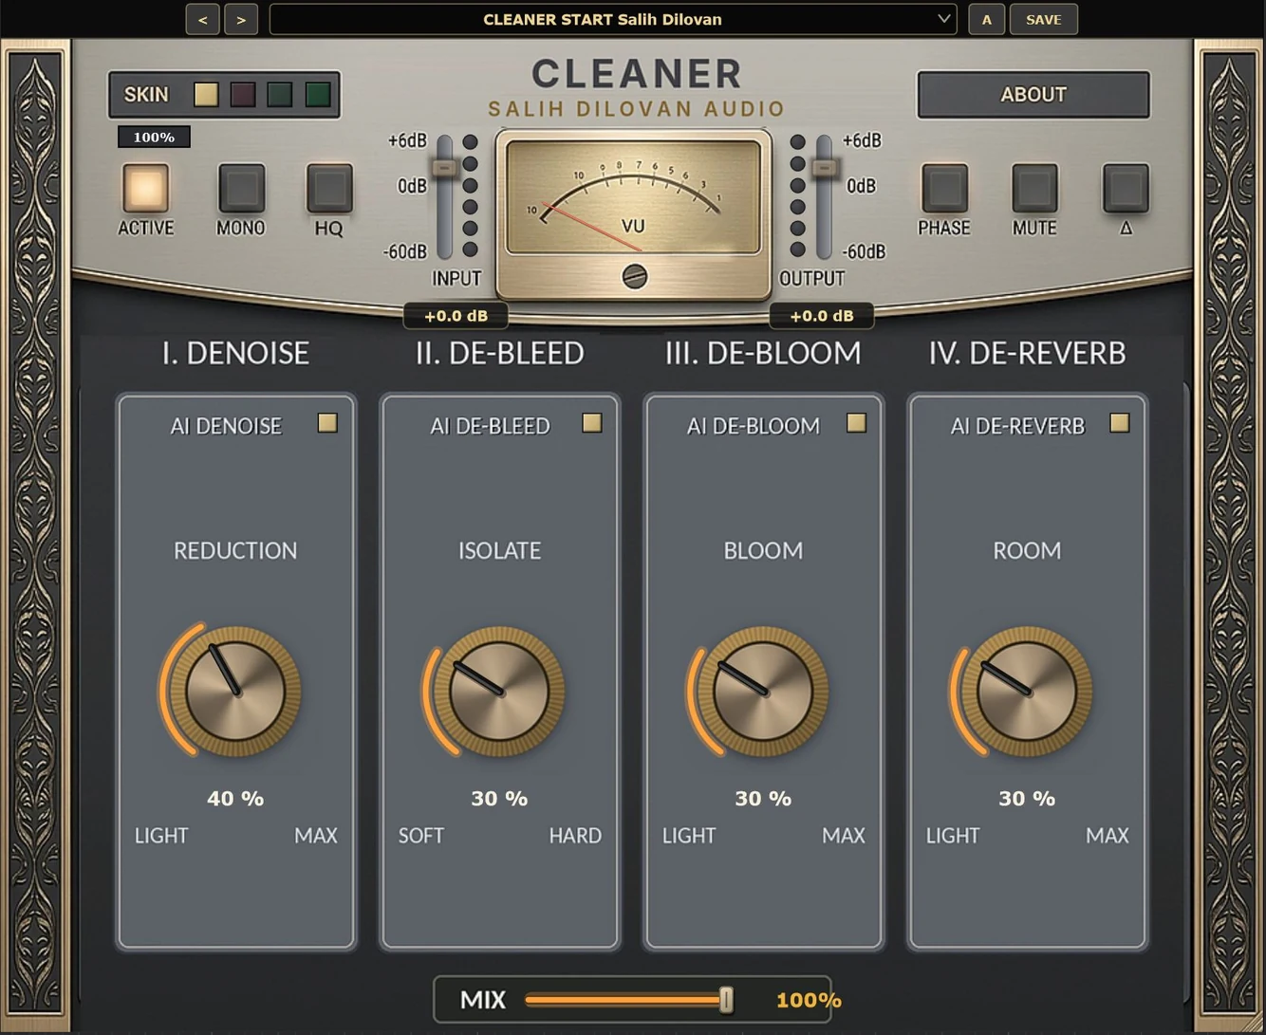Screen dimensions: 1266x1035
Task: Click the BLOOM knob
Action: click(x=763, y=691)
